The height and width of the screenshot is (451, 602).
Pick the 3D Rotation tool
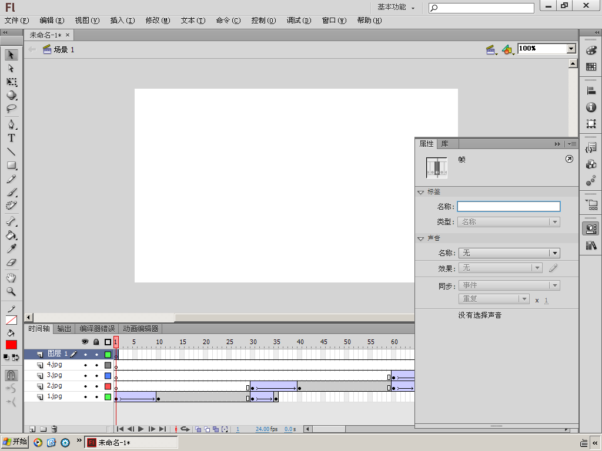point(11,95)
